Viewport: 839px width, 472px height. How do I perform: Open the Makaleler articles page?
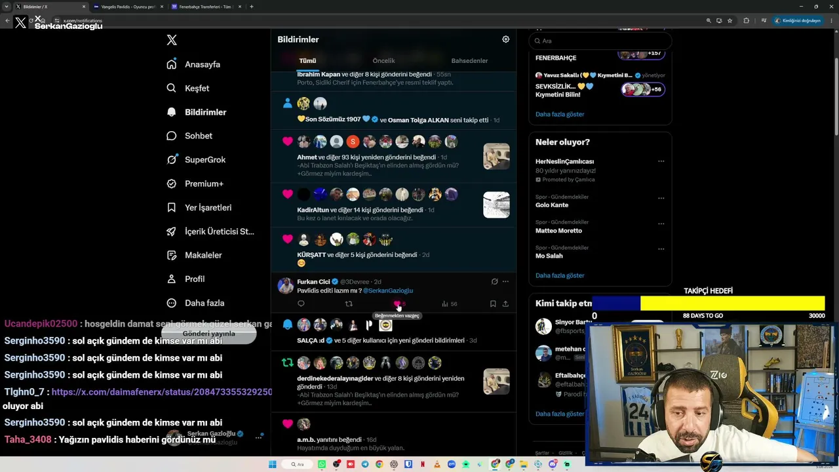pyautogui.click(x=194, y=255)
